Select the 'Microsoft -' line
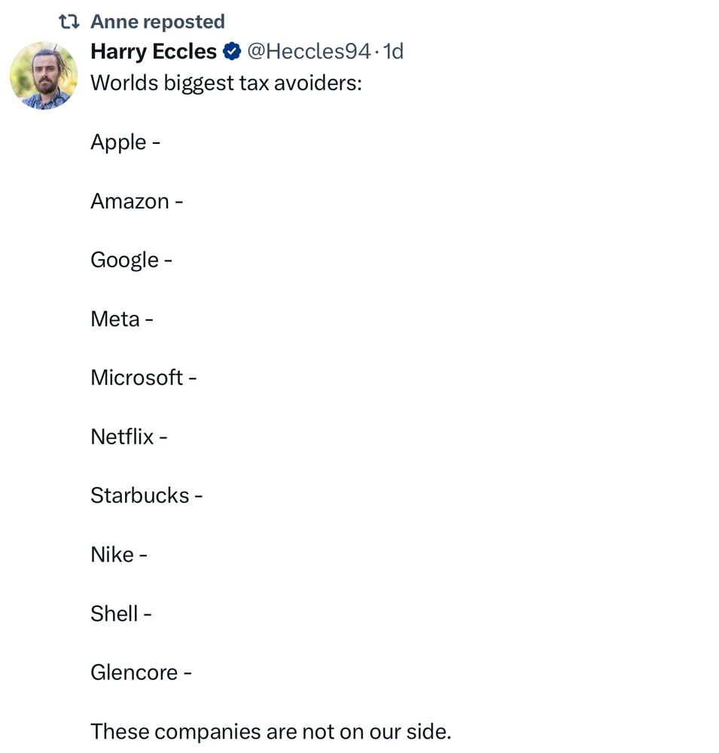719x753 pixels. tap(143, 377)
